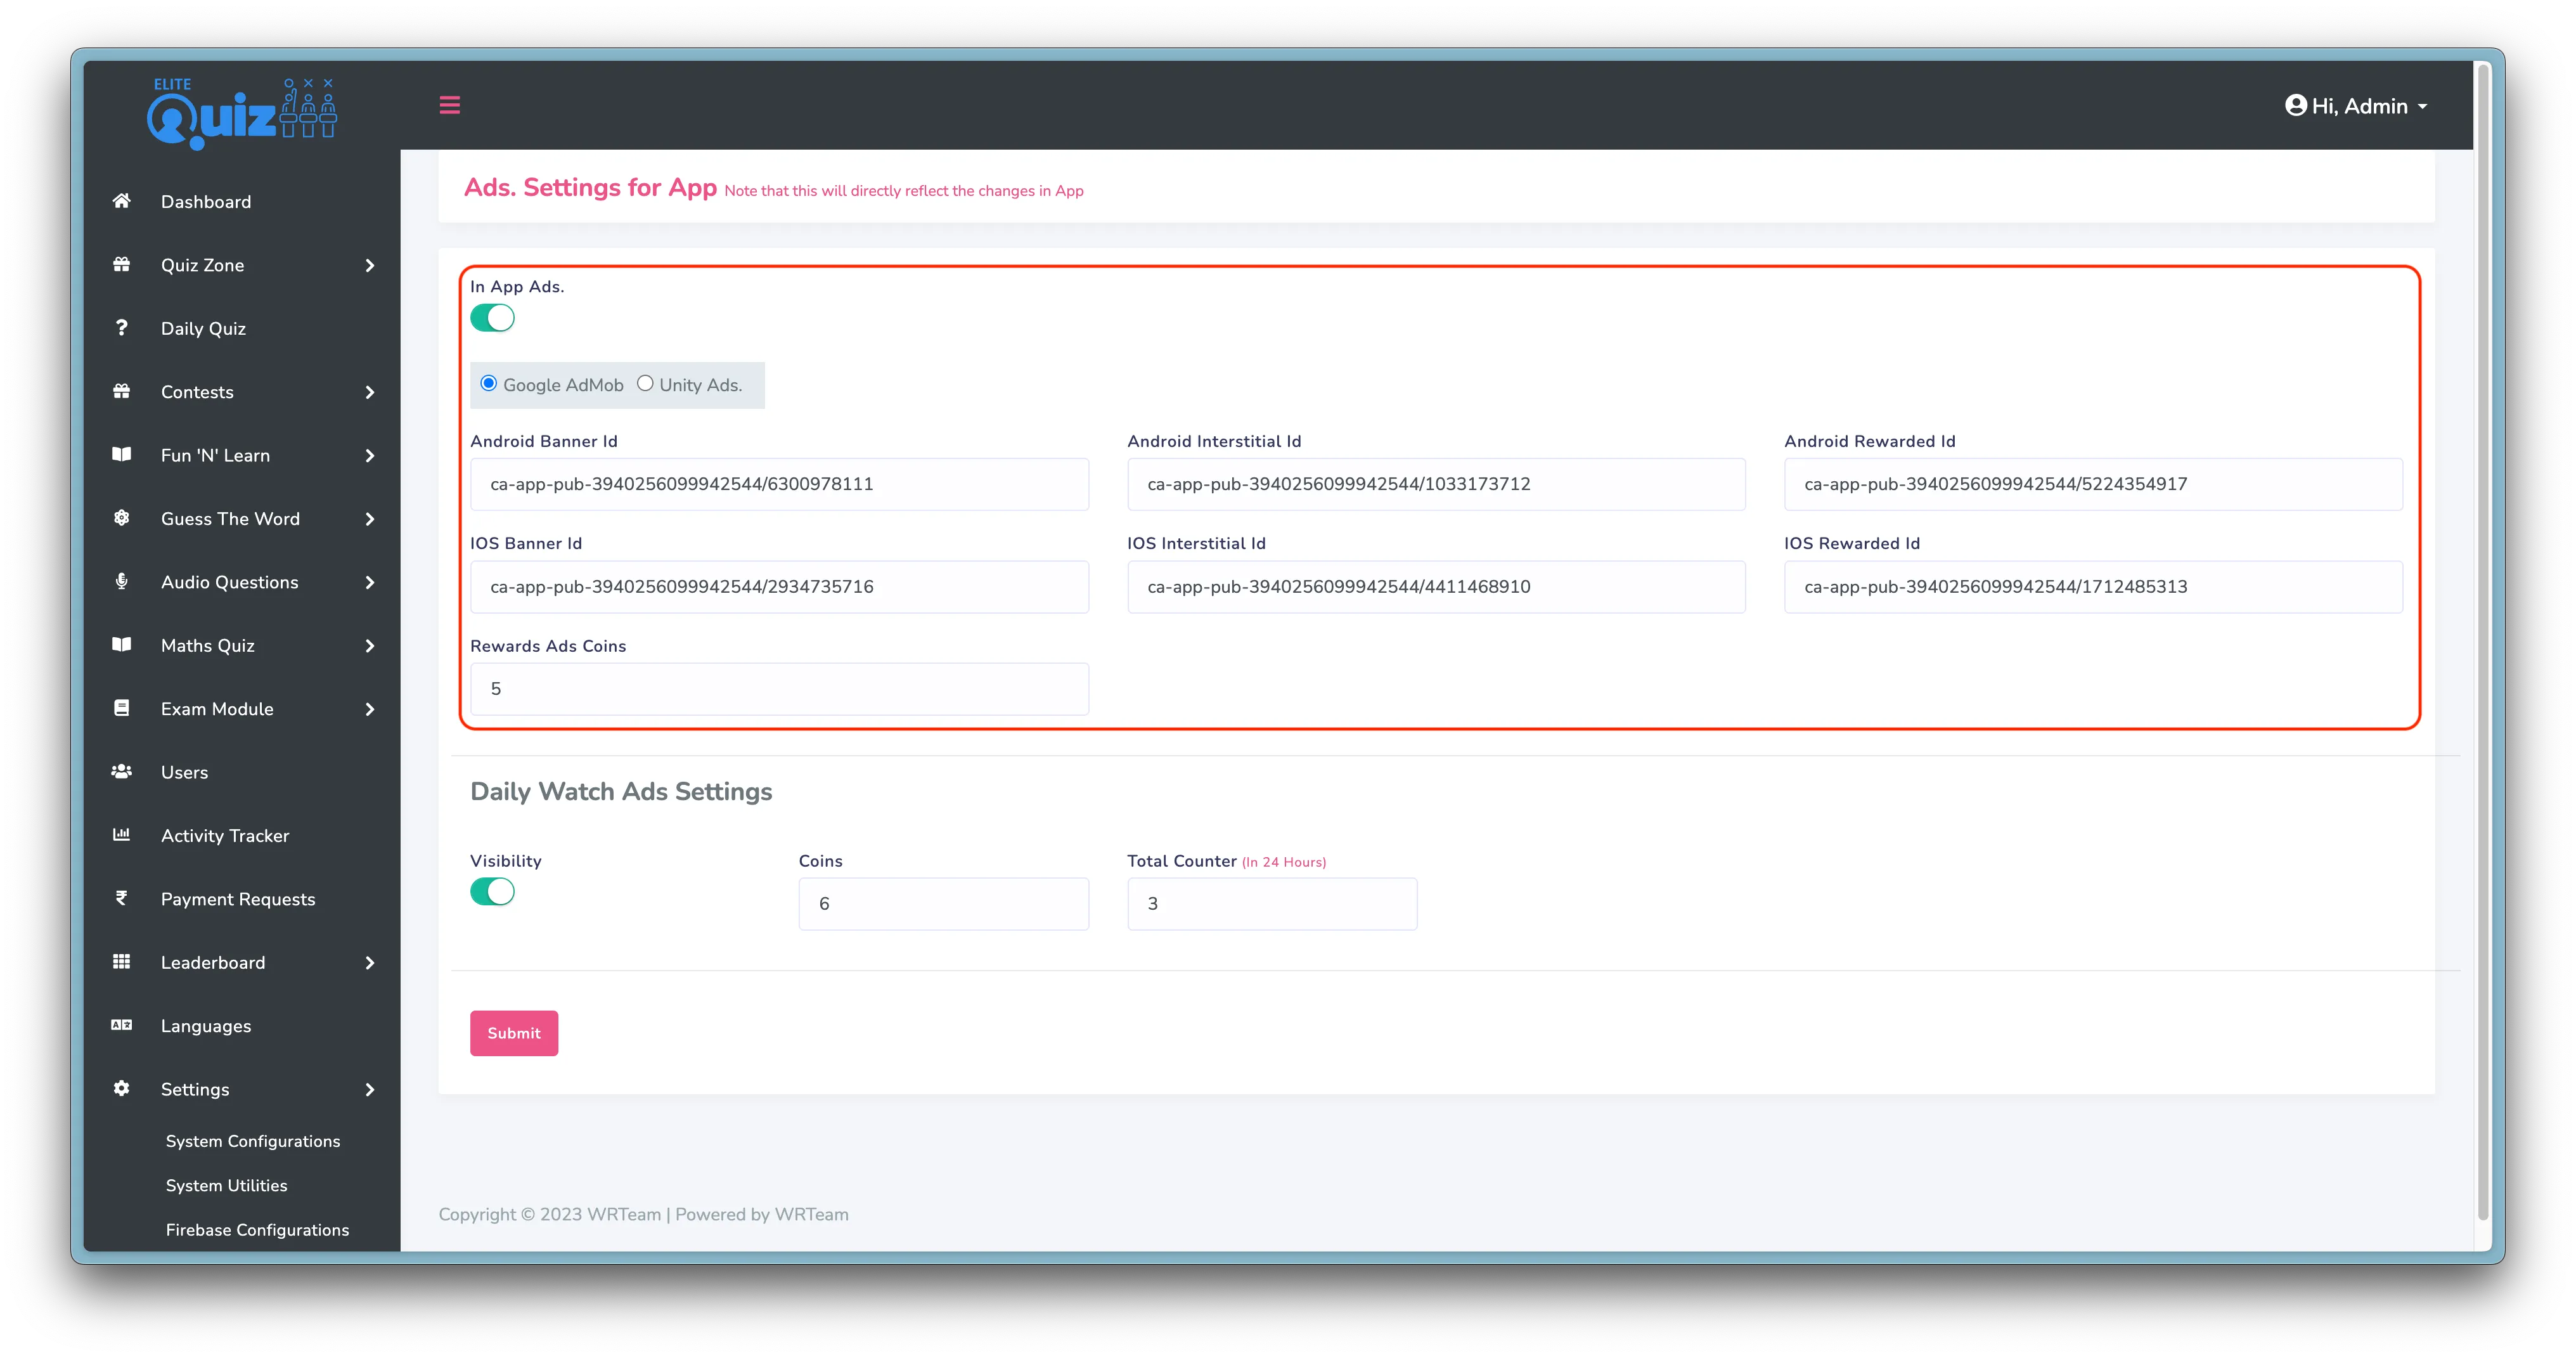Click the Languages icon in sidebar

[x=122, y=1025]
